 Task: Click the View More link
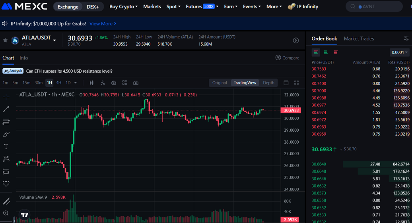coord(103,24)
